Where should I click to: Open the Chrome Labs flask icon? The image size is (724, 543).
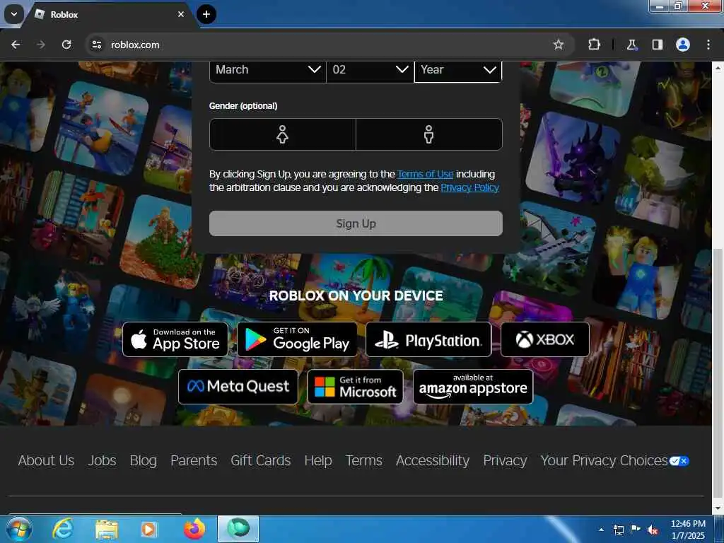pos(631,45)
